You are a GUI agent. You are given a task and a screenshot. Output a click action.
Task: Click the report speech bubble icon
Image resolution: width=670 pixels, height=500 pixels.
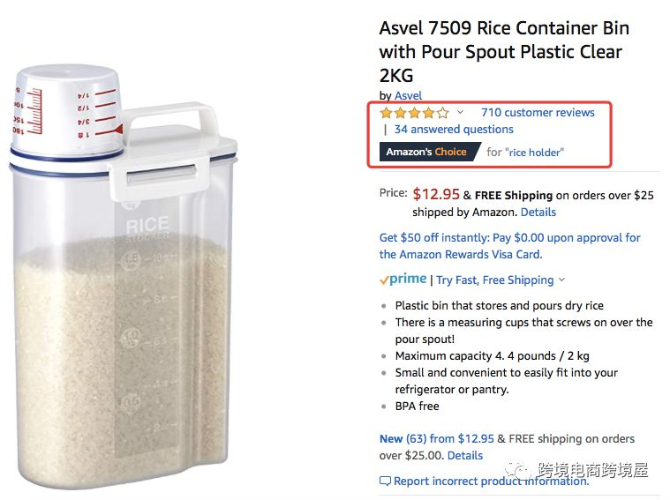click(x=385, y=481)
